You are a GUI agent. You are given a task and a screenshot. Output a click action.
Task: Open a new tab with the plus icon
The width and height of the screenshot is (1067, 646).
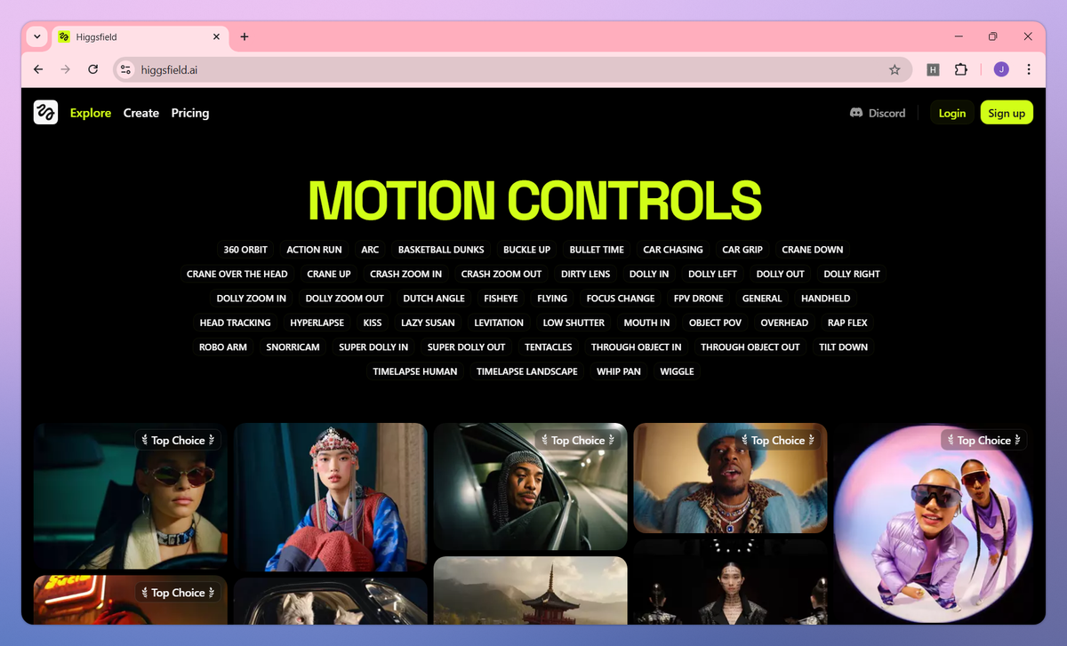245,36
